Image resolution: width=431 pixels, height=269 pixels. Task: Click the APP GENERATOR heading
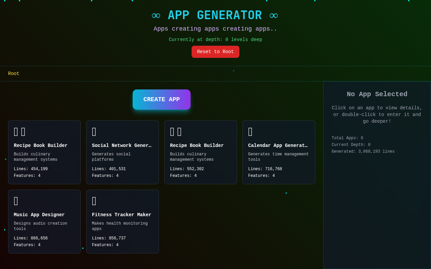click(215, 15)
